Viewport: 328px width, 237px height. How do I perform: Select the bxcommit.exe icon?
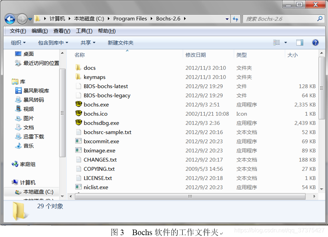pyautogui.click(x=79, y=141)
